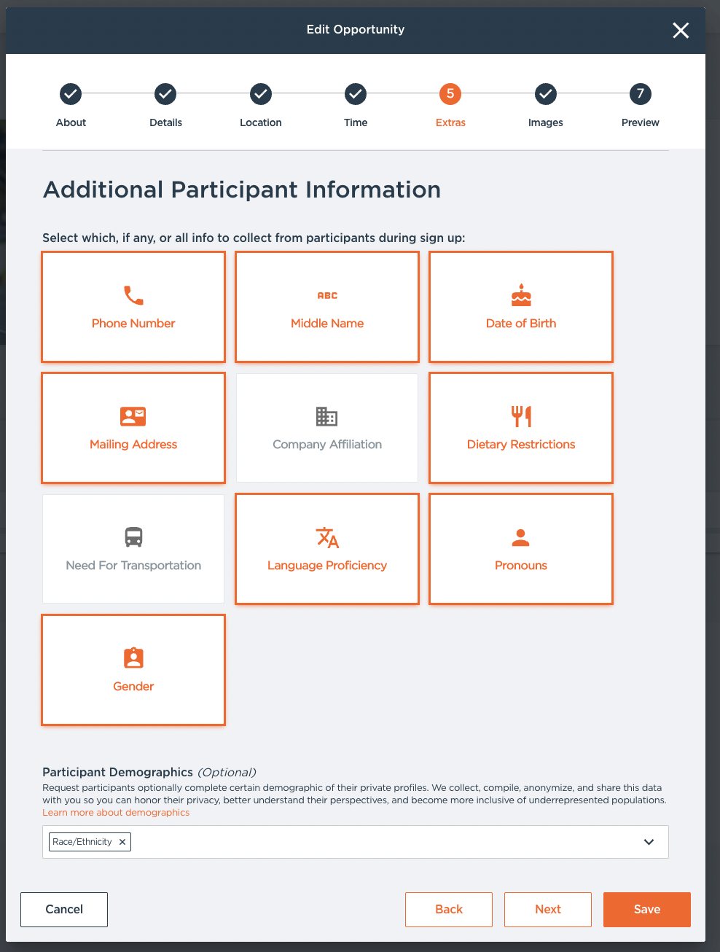Click the fork and knife icon

(521, 416)
